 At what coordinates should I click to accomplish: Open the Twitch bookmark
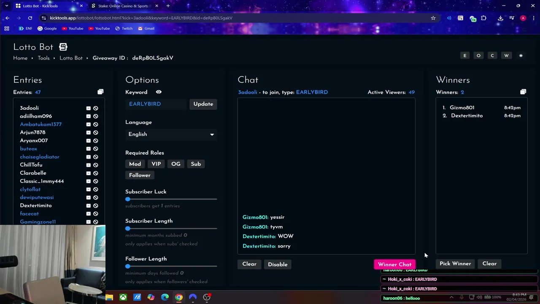124,29
